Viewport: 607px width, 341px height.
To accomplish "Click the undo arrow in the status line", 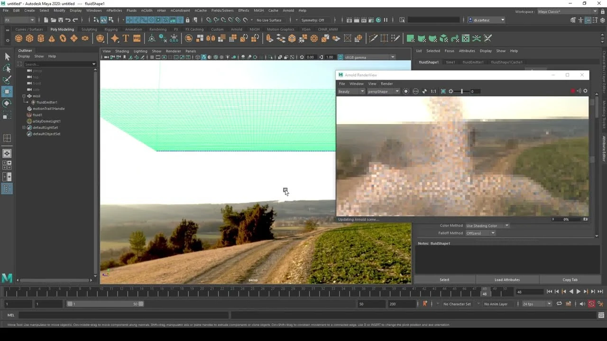I will pyautogui.click(x=68, y=20).
